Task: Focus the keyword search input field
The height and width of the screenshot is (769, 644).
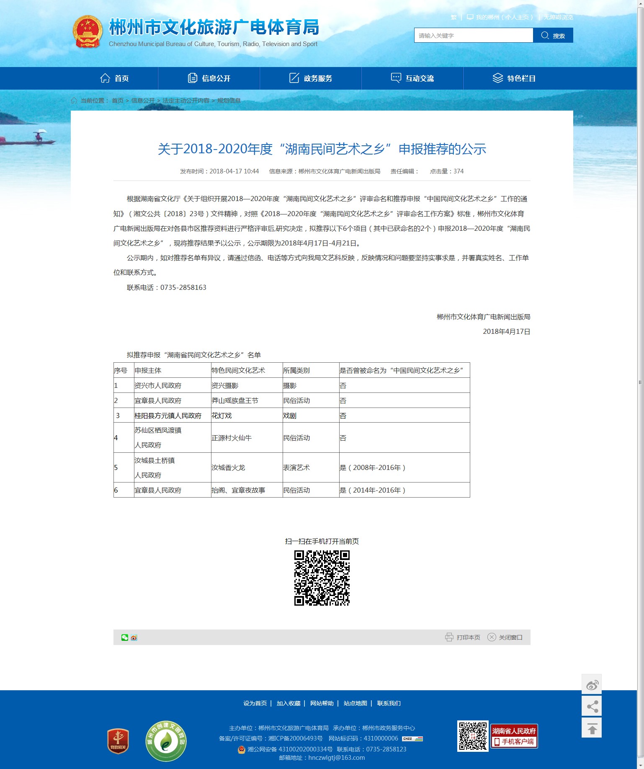Action: click(x=474, y=36)
